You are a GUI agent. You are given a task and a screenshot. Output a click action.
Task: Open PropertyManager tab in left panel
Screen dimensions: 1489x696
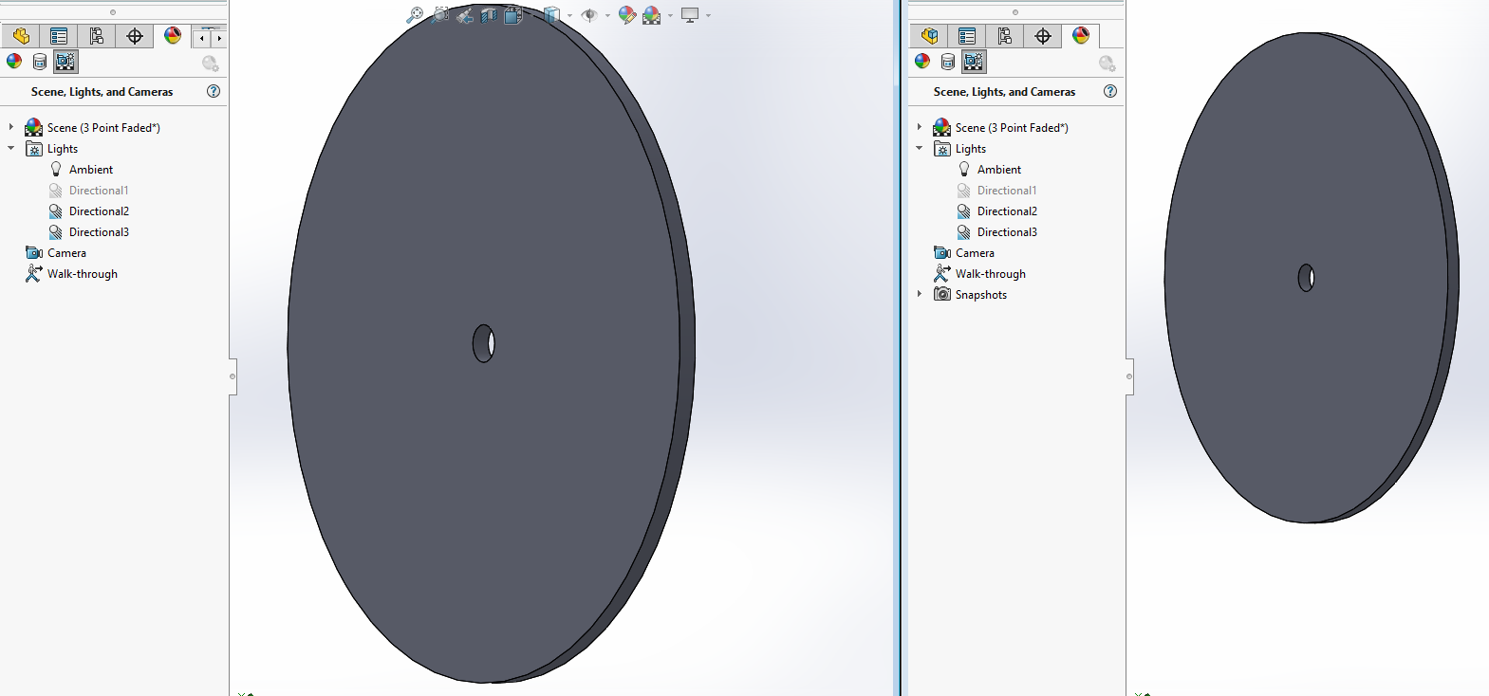(x=59, y=36)
